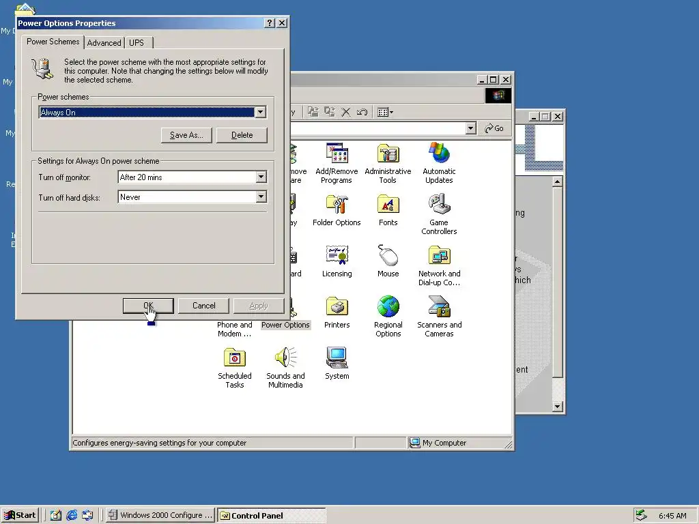The width and height of the screenshot is (699, 524).
Task: Select Power Options label in Control Panel
Action: click(x=285, y=325)
